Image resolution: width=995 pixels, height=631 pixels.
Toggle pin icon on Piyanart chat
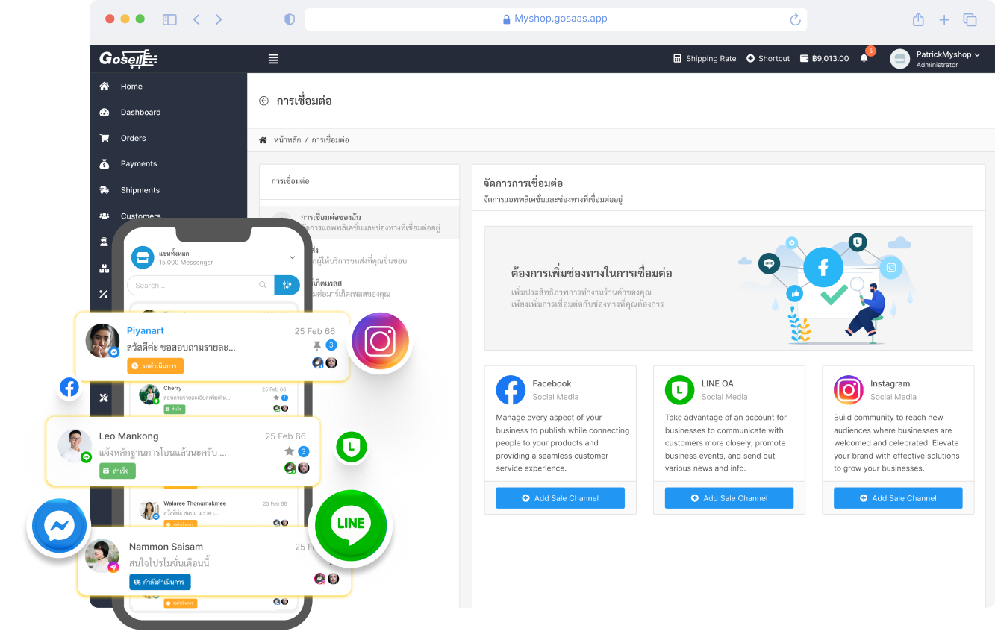click(x=317, y=345)
